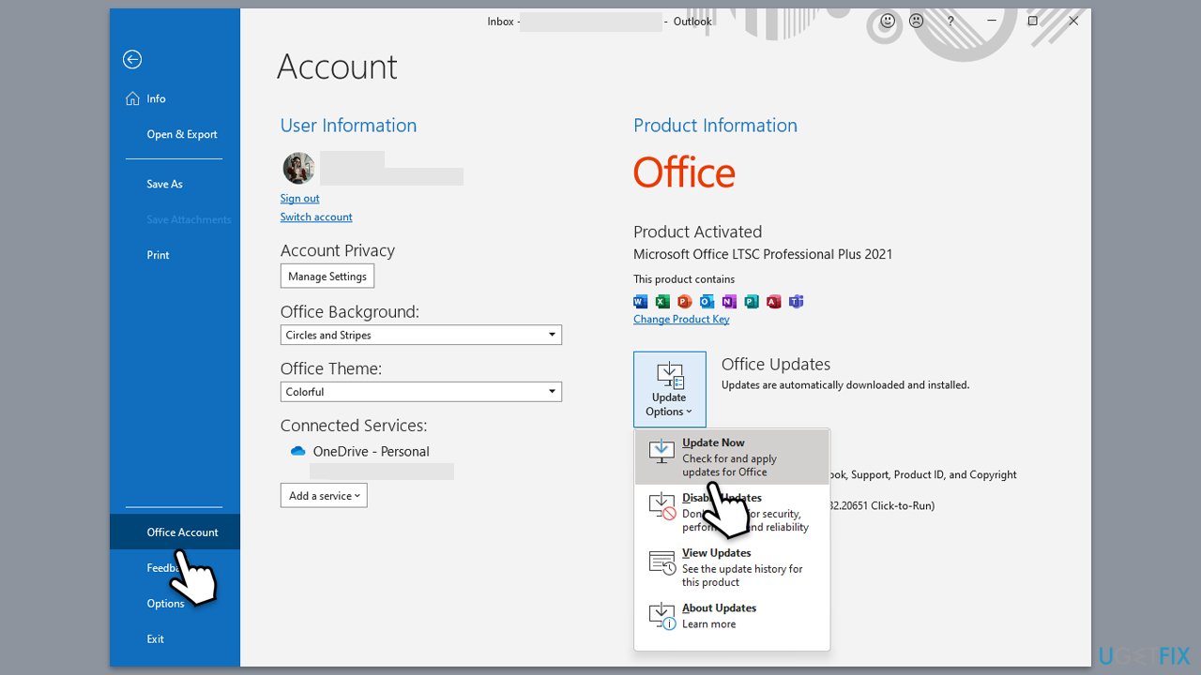Click the frown feedback icon
This screenshot has height=675, width=1201.
917,21
